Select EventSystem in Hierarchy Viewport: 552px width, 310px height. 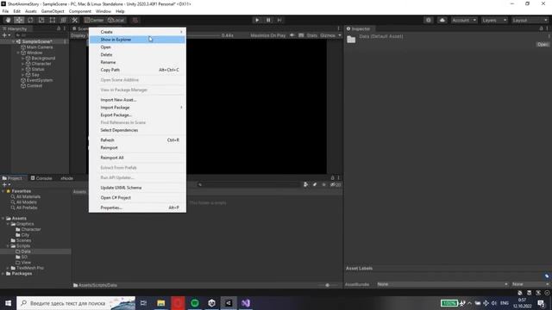point(40,80)
